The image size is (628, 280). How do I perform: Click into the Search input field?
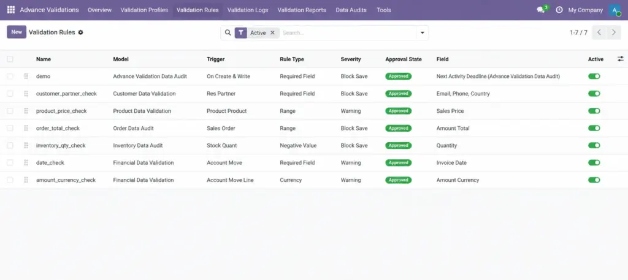347,33
